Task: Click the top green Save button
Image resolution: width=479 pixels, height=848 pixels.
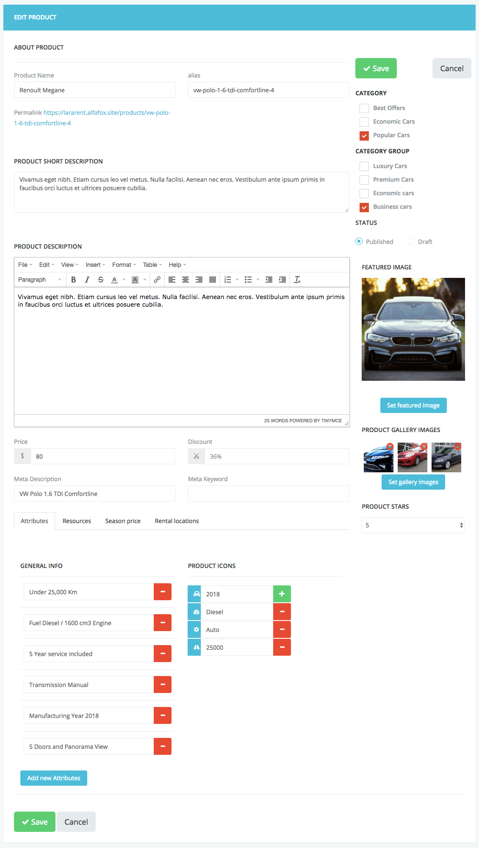Action: pyautogui.click(x=376, y=68)
